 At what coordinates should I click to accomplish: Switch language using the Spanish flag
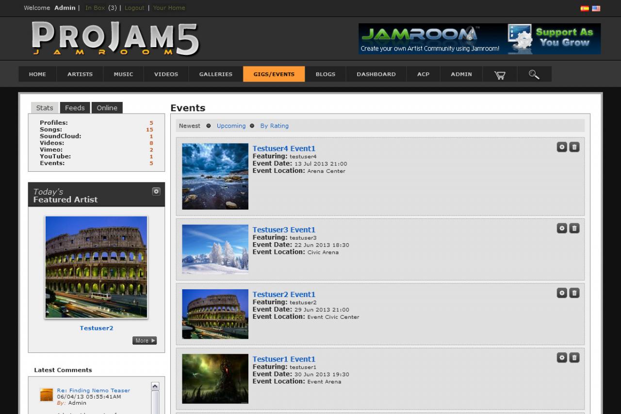click(x=585, y=8)
